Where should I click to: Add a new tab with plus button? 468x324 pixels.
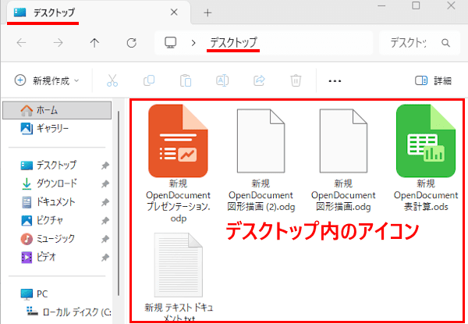(207, 12)
